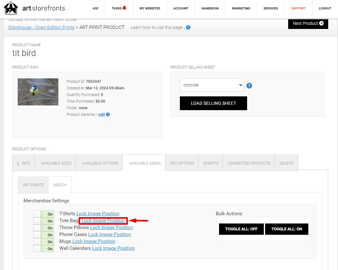Open the MY WEBSITES menu
Image resolution: width=338 pixels, height=270 pixels.
(150, 8)
